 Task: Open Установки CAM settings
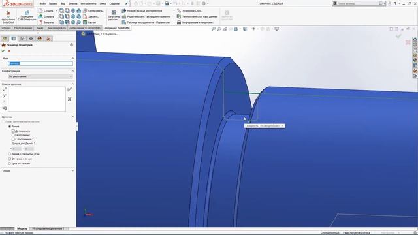(x=189, y=11)
